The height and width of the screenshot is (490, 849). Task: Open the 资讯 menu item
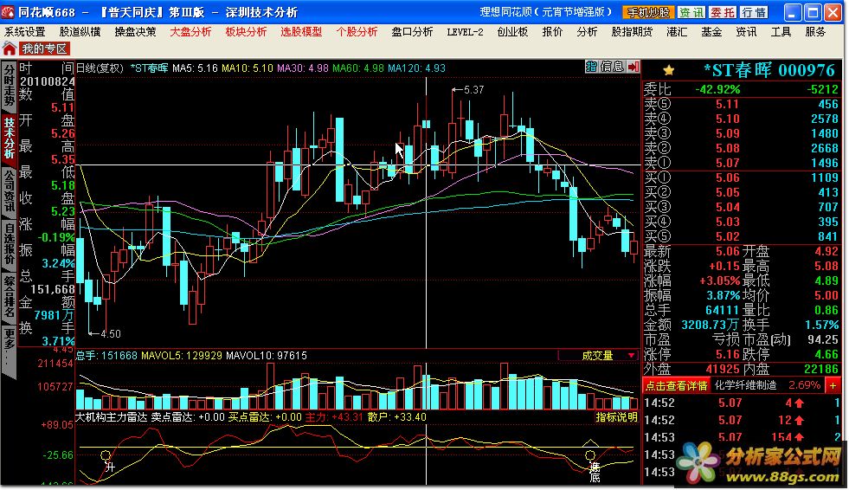pos(746,32)
